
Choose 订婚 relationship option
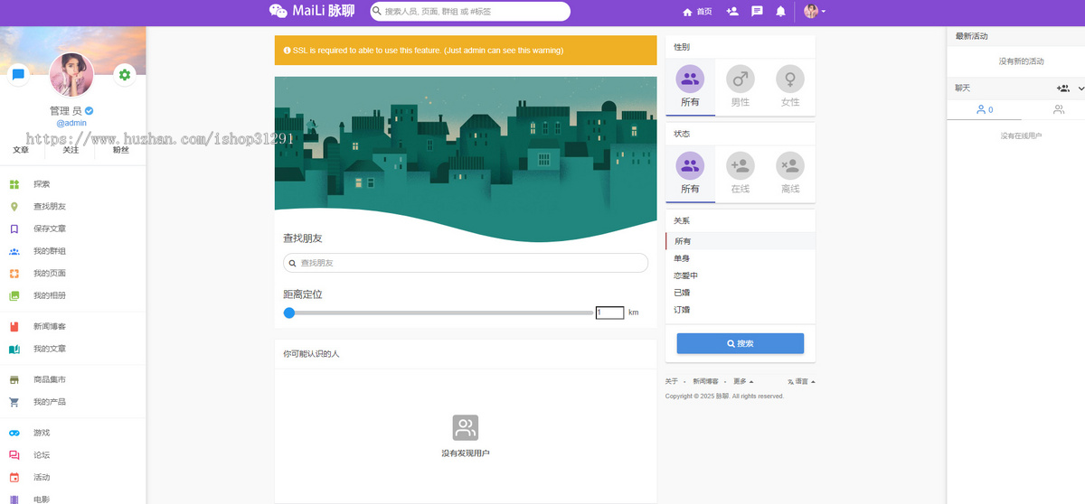(x=741, y=310)
